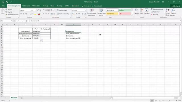Open Formatowanie warunkowe conditional formatting
Viewport: 182px width, 102px height.
pyautogui.click(x=92, y=12)
